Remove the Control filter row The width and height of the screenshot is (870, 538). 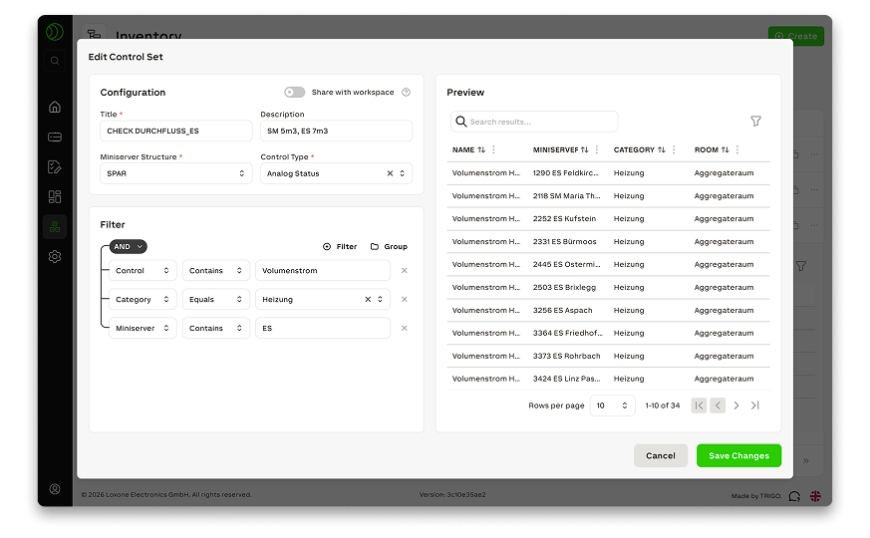[x=404, y=271]
